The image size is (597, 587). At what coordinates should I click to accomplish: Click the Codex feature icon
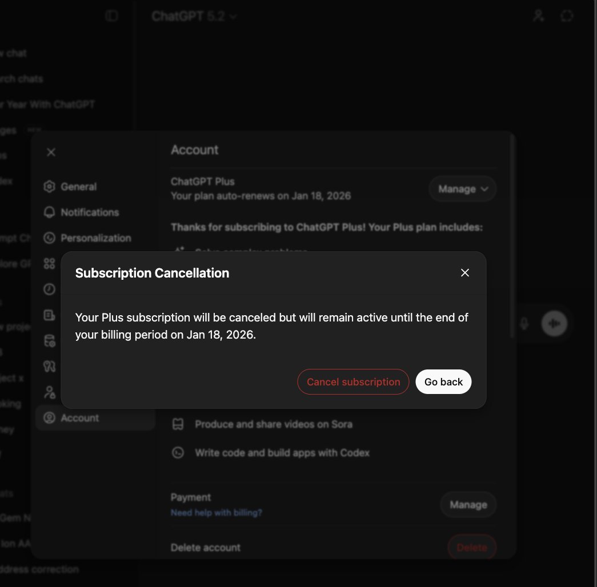pos(178,453)
